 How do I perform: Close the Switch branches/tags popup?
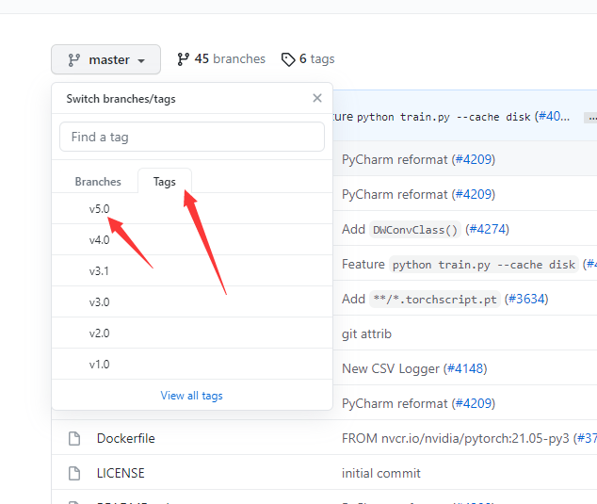pyautogui.click(x=317, y=98)
